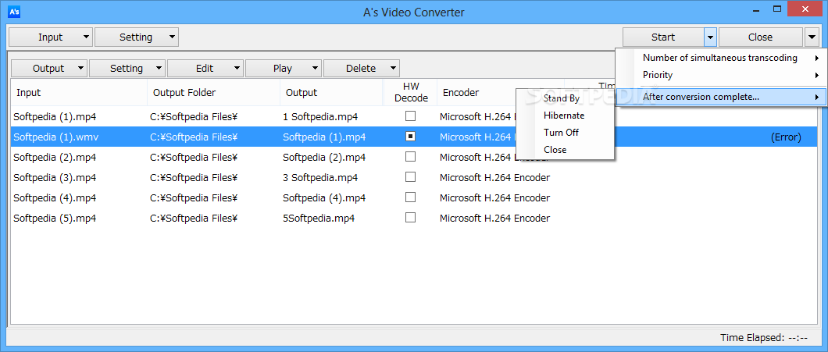Open the Priority submenu
This screenshot has width=828, height=352.
point(721,75)
